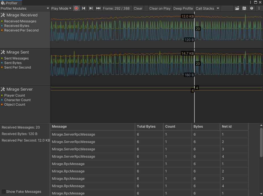Screen dimensions: 263x196
Task: Click the Mirage Received module icon
Action: point(3,15)
